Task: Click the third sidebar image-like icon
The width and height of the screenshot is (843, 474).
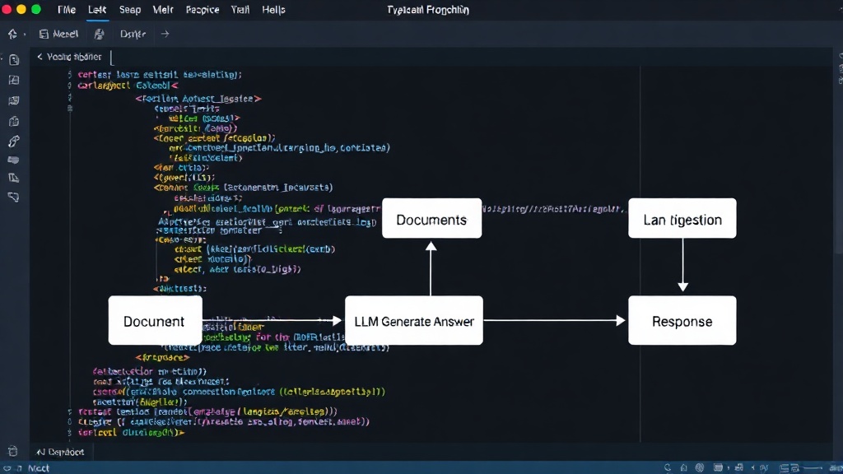Action: [14, 100]
